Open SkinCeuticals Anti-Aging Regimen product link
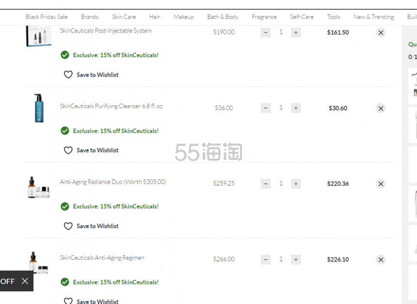 coord(102,258)
